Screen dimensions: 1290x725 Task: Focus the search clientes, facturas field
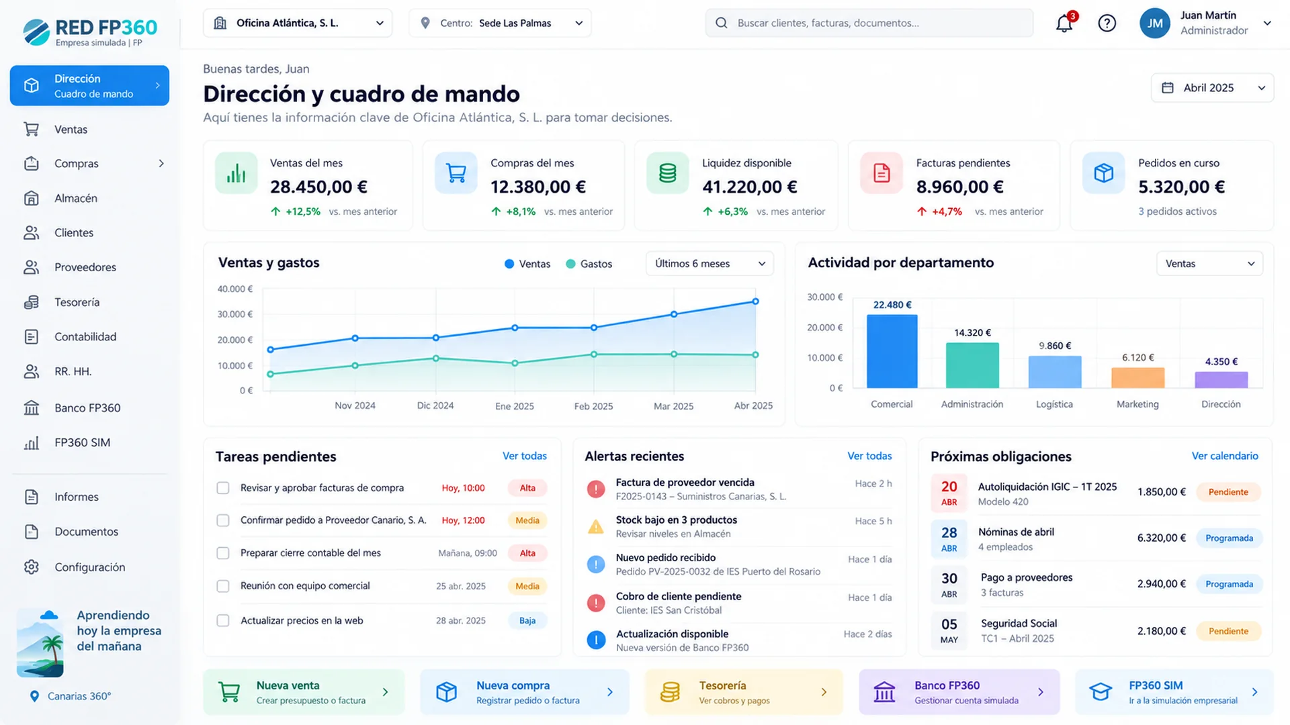click(x=869, y=23)
